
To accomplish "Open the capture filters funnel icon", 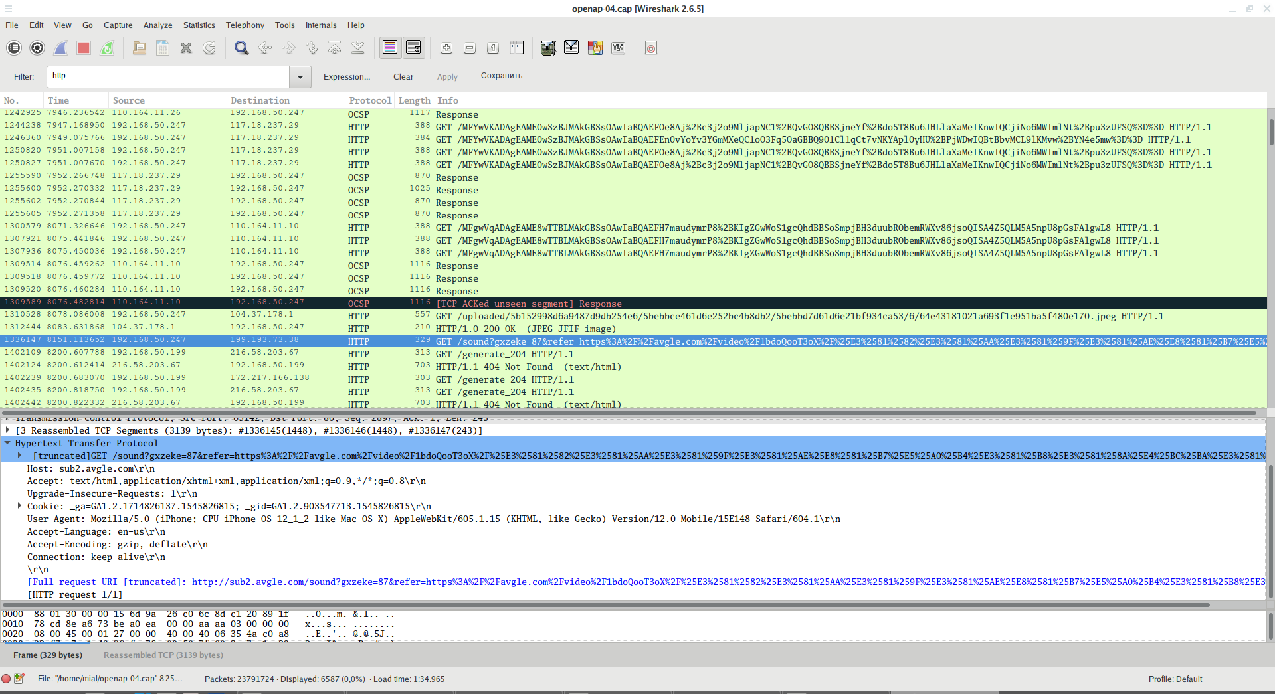I will (547, 48).
